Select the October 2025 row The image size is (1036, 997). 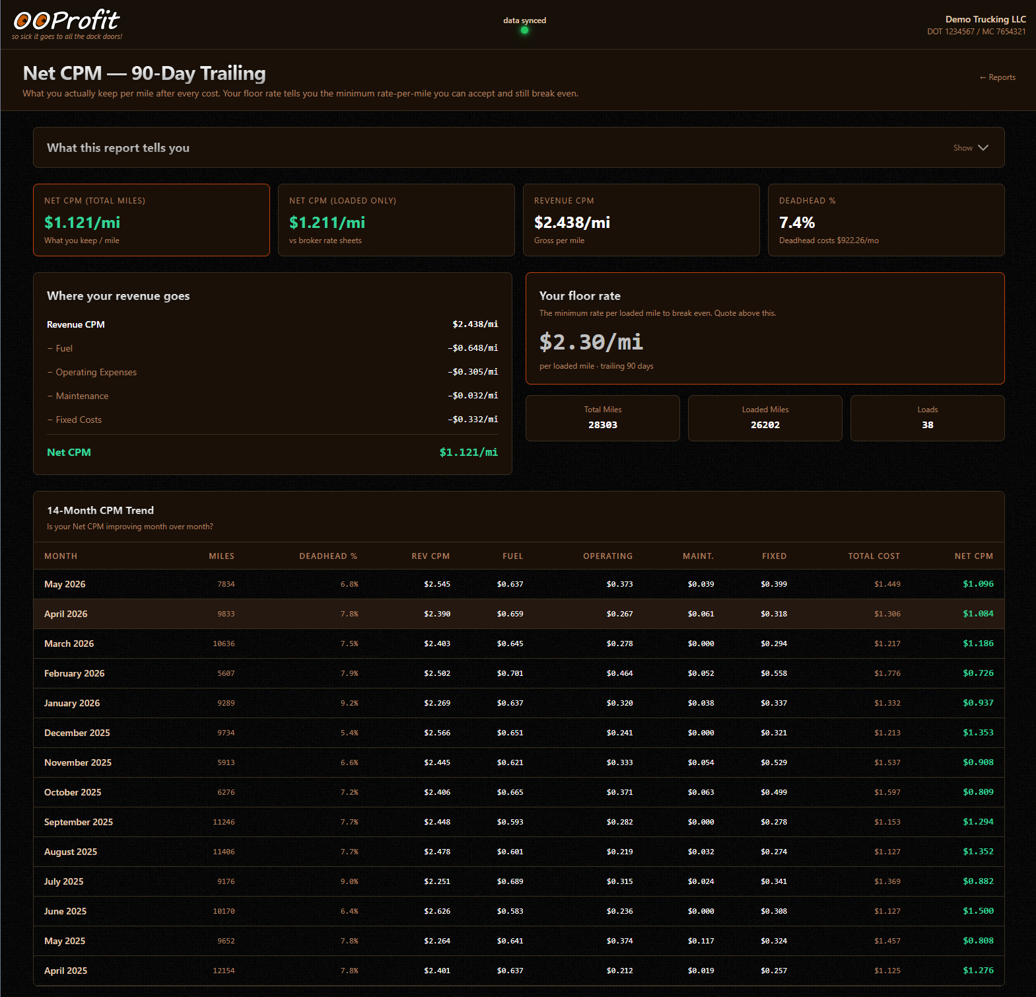(x=519, y=792)
